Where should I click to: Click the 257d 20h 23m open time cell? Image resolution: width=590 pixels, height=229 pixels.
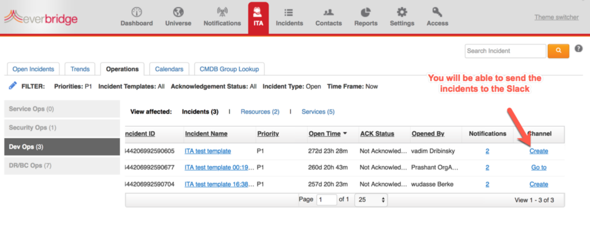click(x=328, y=184)
